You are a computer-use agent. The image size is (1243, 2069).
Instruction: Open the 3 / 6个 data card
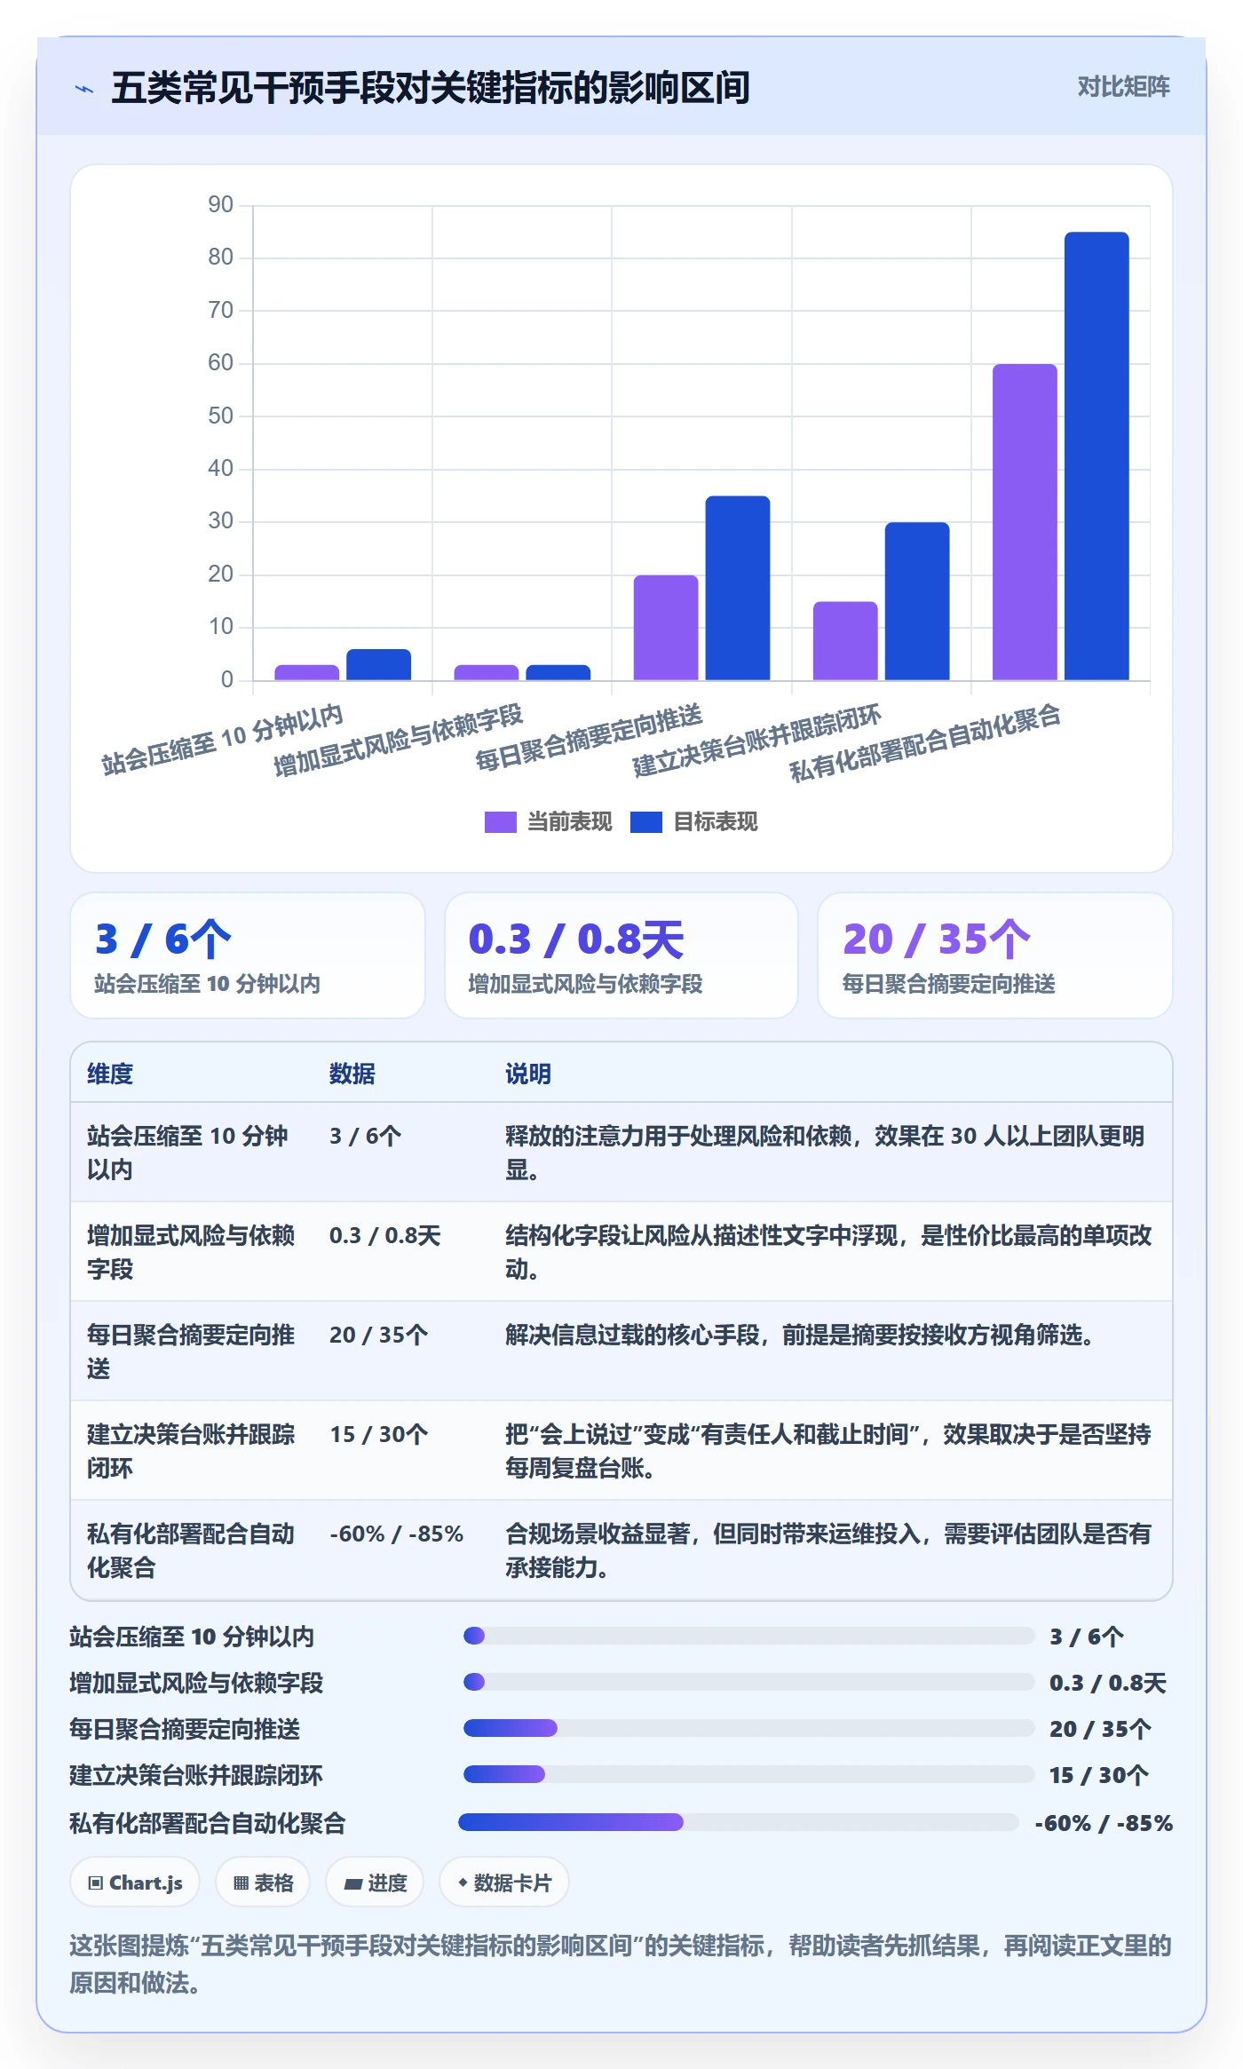pyautogui.click(x=248, y=955)
